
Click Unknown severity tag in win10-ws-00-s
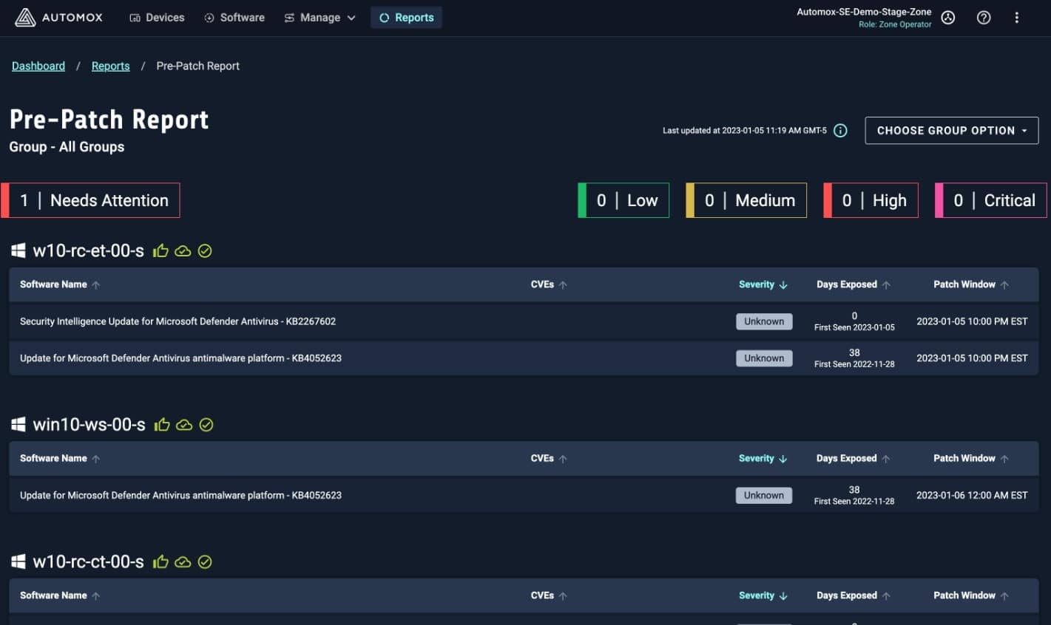click(764, 495)
